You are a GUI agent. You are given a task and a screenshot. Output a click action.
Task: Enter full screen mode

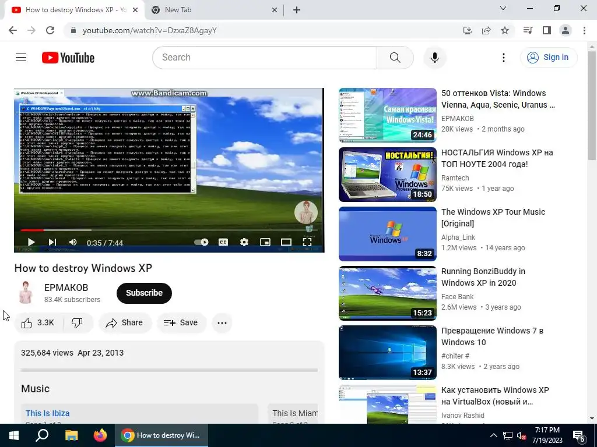(307, 242)
